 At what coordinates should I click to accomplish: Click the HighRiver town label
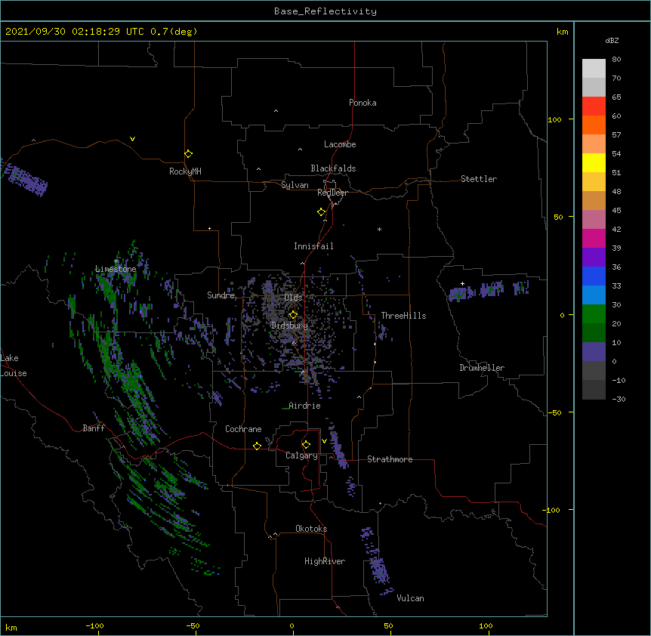coord(325,561)
